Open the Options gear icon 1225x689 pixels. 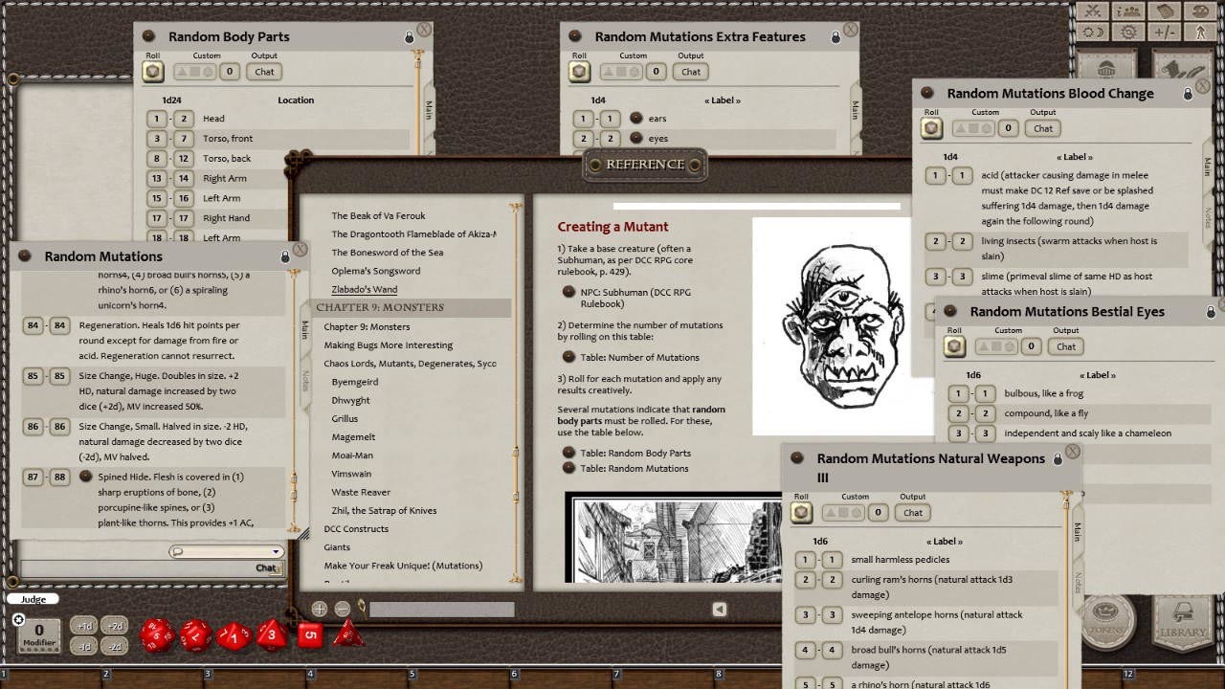[x=1128, y=33]
